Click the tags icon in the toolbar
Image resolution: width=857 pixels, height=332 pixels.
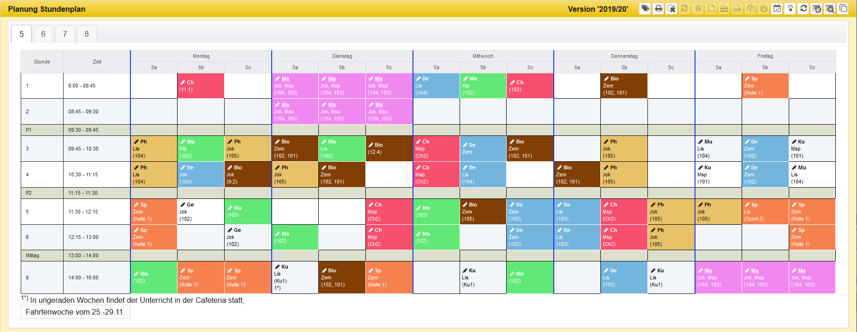tap(645, 8)
